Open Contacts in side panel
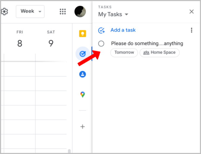 point(82,74)
